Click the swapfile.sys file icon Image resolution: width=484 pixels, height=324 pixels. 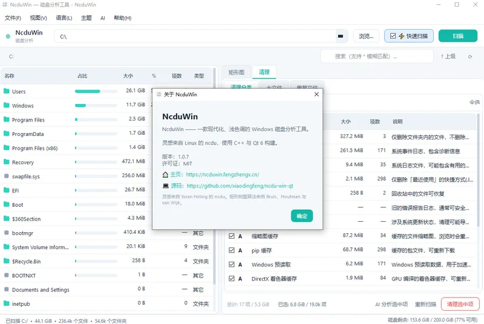pyautogui.click(x=7, y=176)
